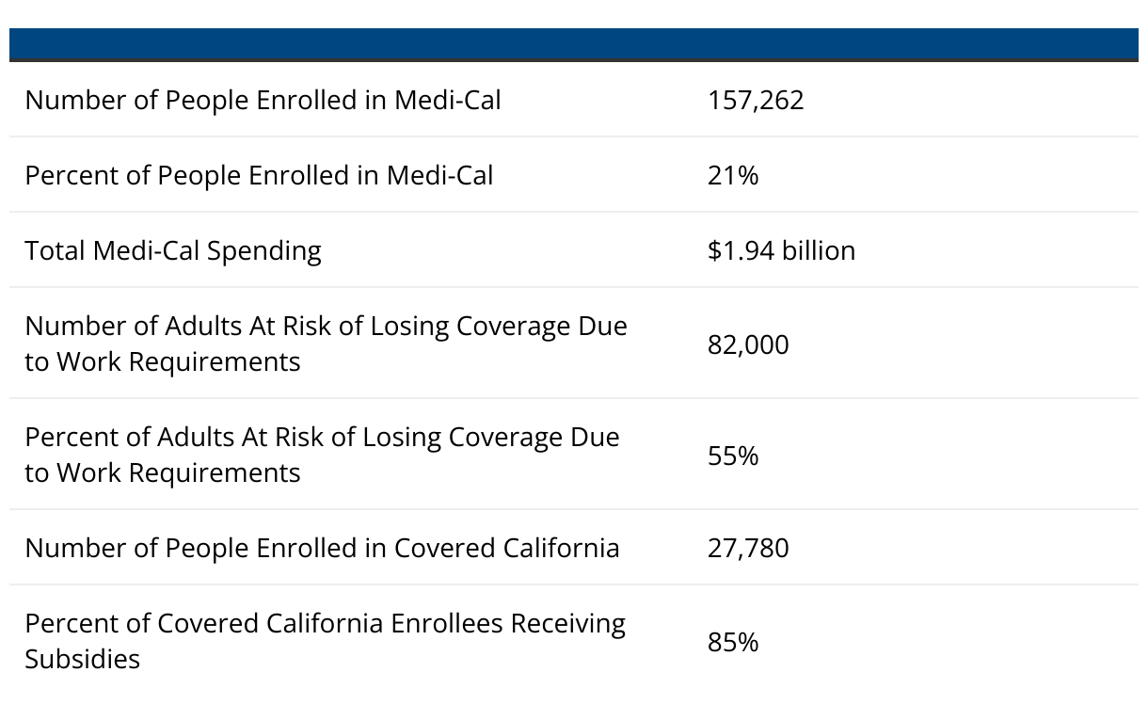Select the 'Percent of People Enrolled in Medi-Cal' label

point(259,175)
